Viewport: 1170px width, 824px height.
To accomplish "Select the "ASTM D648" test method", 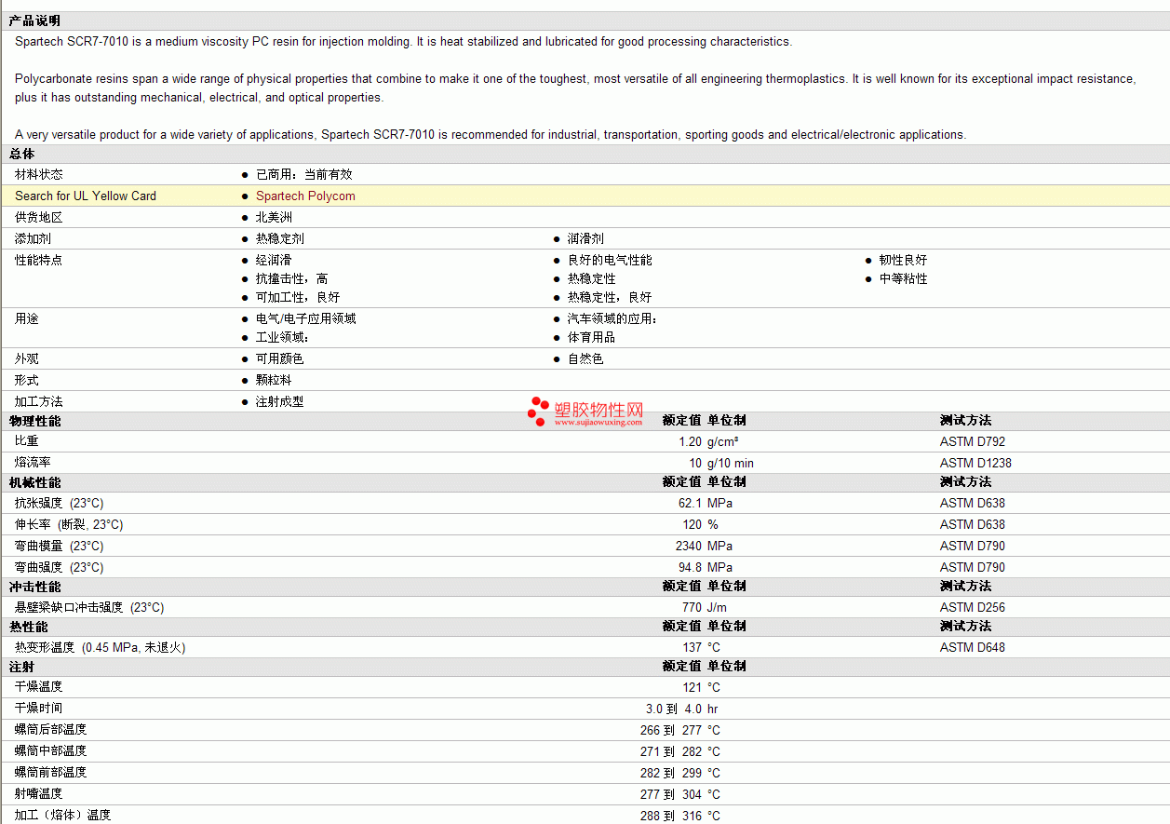I will coord(973,647).
